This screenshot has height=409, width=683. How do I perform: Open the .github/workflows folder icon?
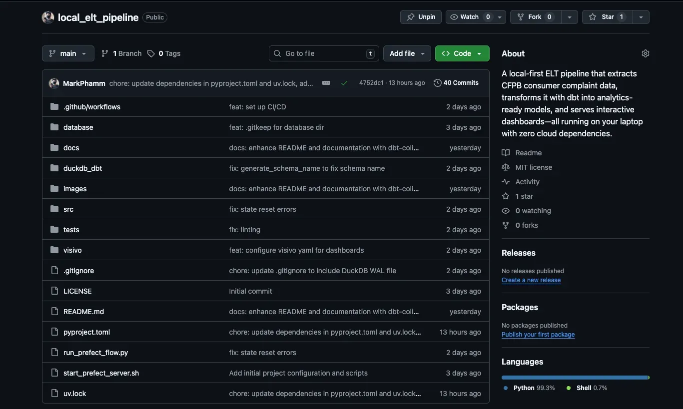coord(54,106)
